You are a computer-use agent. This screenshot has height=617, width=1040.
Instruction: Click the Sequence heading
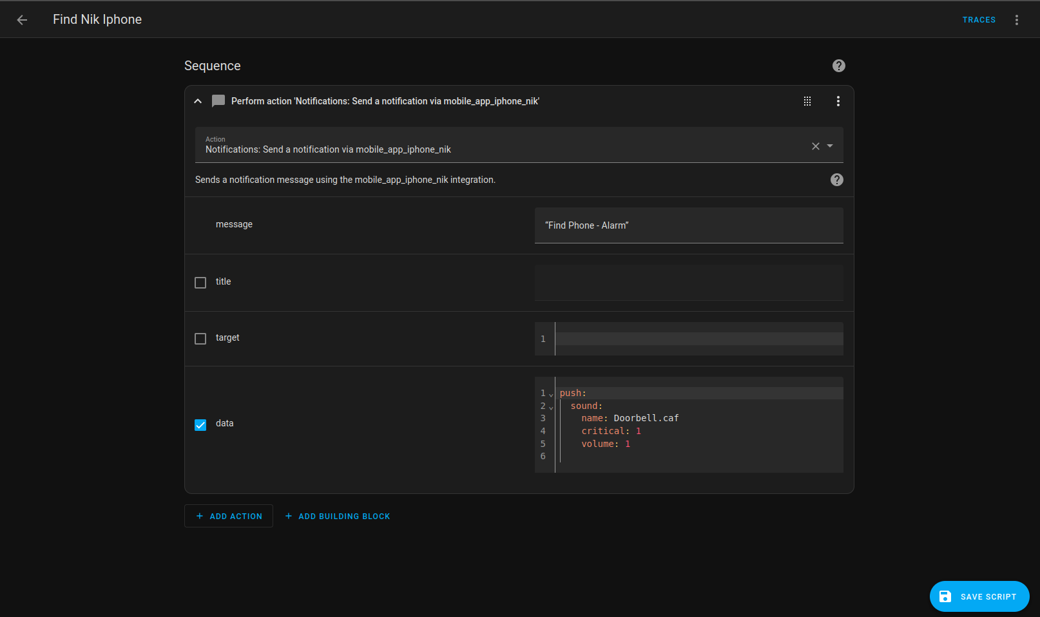click(212, 66)
